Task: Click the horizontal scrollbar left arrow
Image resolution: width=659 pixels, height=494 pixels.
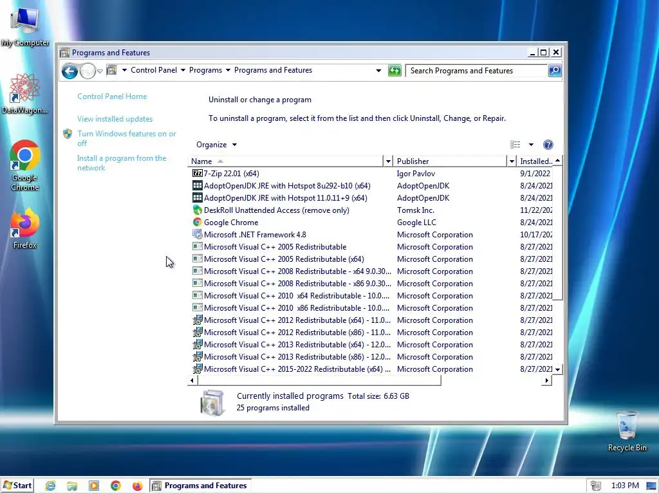Action: click(192, 380)
